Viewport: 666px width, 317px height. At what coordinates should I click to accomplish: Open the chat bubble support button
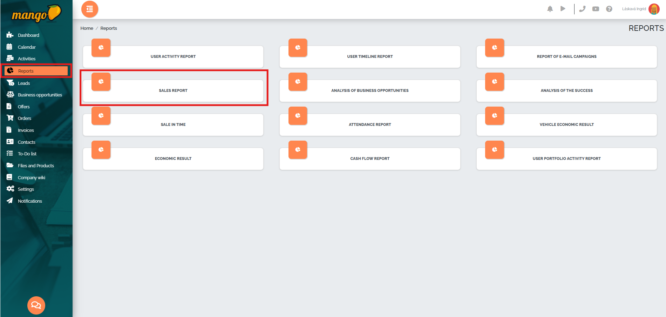(x=36, y=305)
